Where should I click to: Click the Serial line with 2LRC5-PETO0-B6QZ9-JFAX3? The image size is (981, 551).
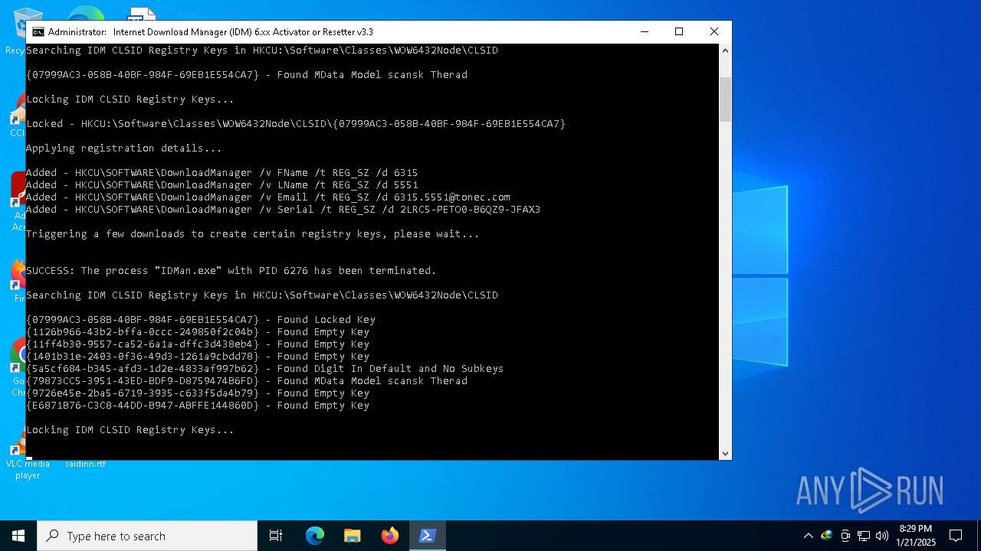click(x=283, y=210)
